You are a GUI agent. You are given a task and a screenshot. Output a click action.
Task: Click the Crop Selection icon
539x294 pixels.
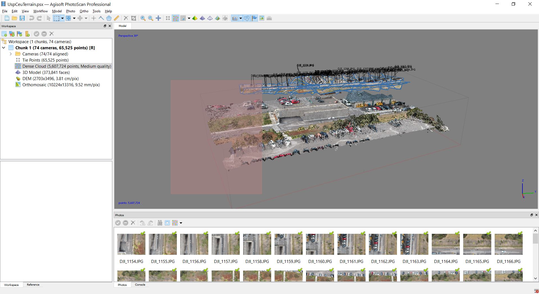[134, 18]
